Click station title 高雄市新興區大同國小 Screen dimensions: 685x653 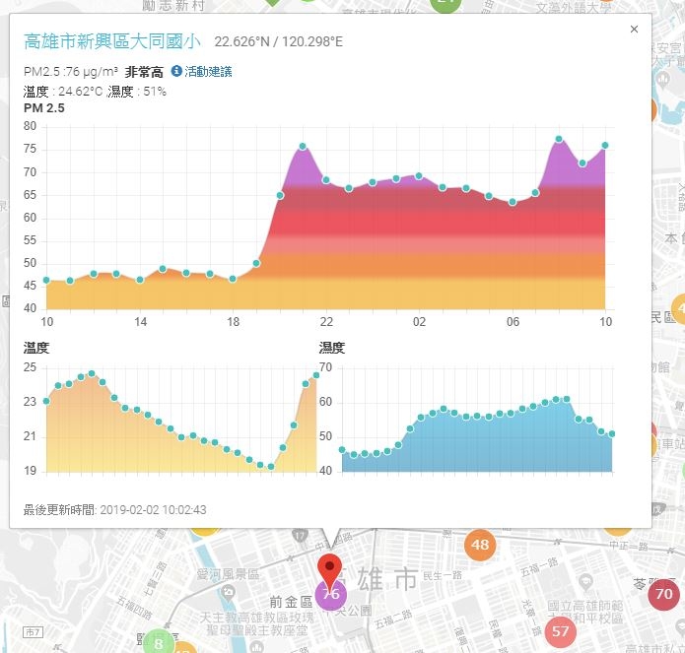111,41
